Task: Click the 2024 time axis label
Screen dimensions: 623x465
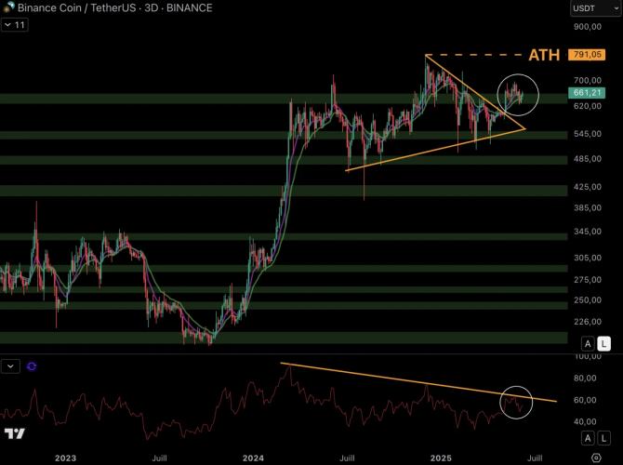Action: pyautogui.click(x=253, y=458)
